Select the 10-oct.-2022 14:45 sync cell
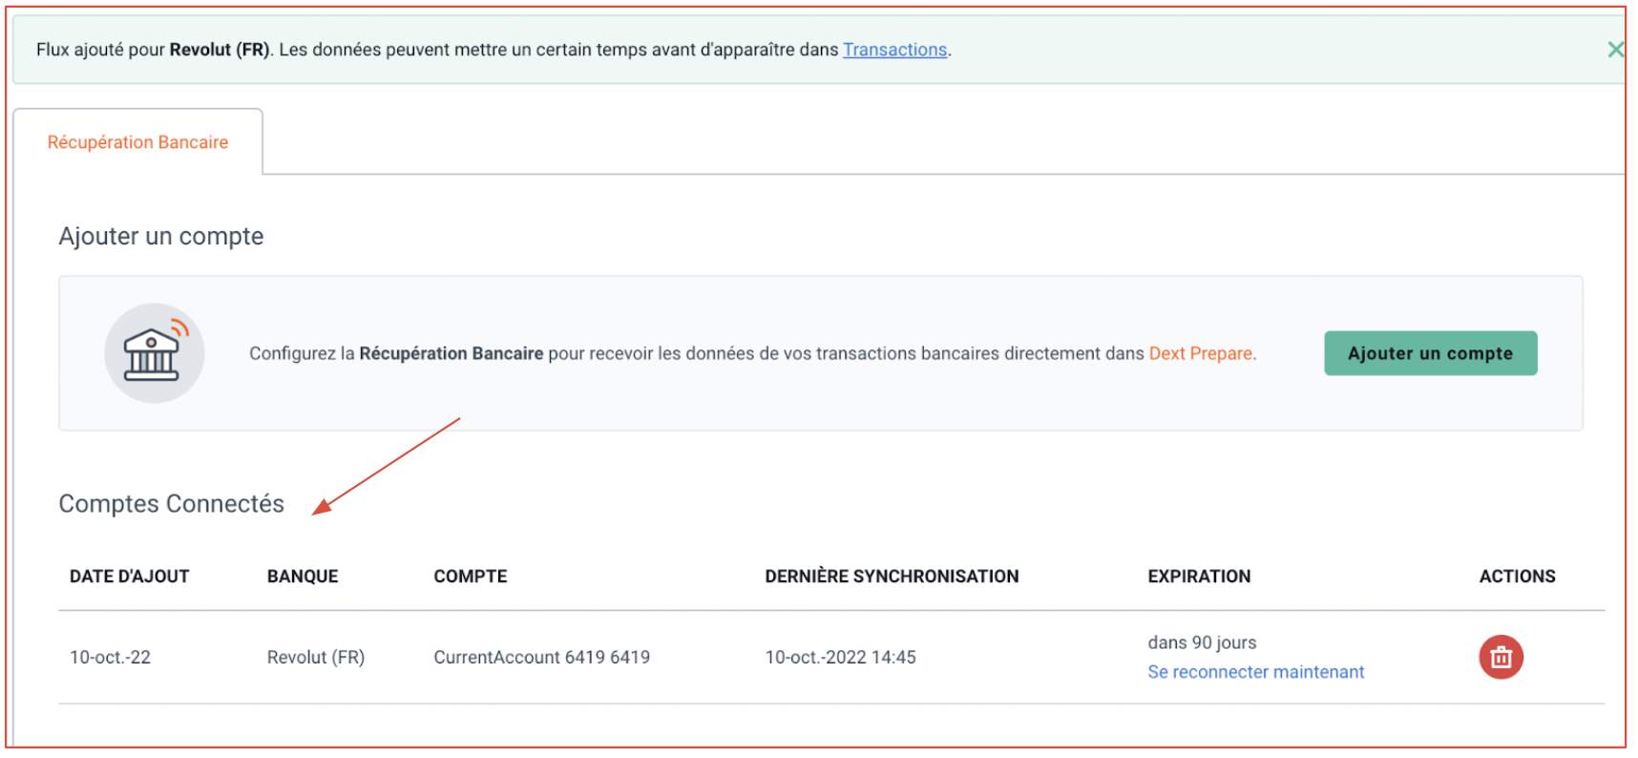The image size is (1638, 758). coord(840,658)
